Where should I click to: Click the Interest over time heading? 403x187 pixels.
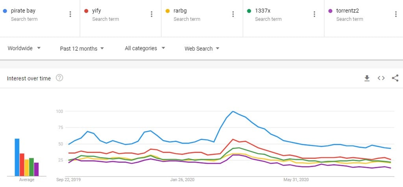[29, 78]
